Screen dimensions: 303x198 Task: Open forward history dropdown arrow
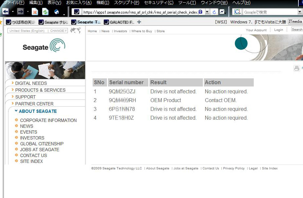pos(28,12)
